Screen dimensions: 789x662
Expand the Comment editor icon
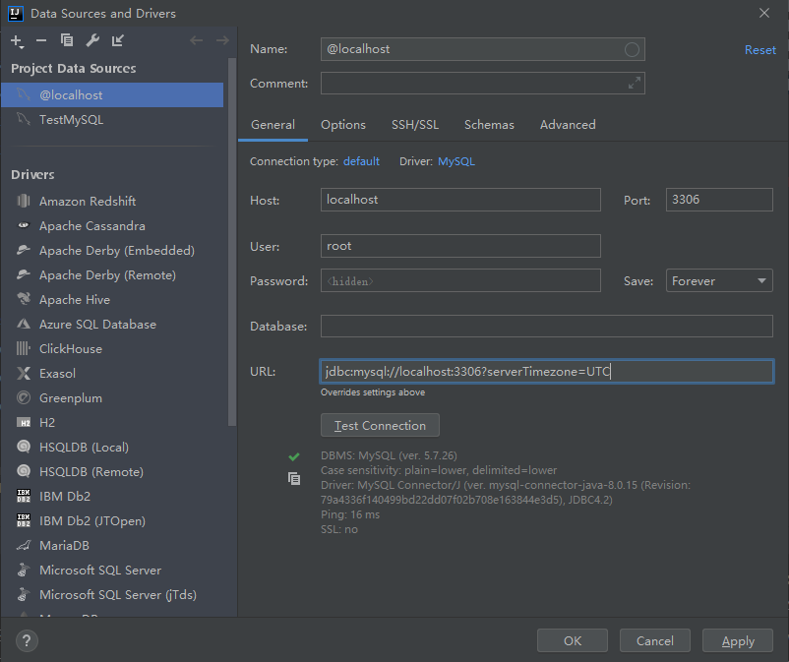(x=634, y=83)
